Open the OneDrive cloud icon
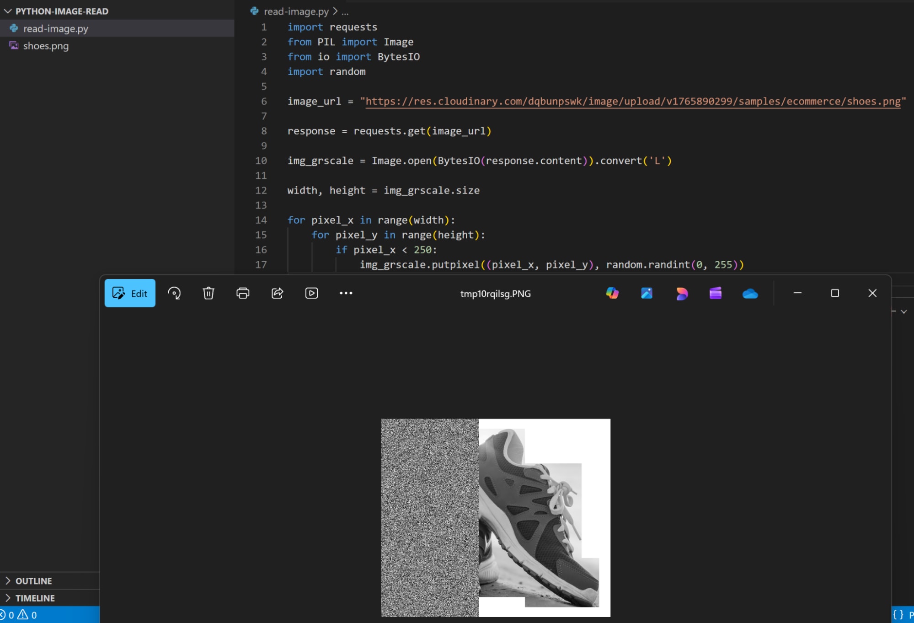The height and width of the screenshot is (623, 914). (x=750, y=293)
